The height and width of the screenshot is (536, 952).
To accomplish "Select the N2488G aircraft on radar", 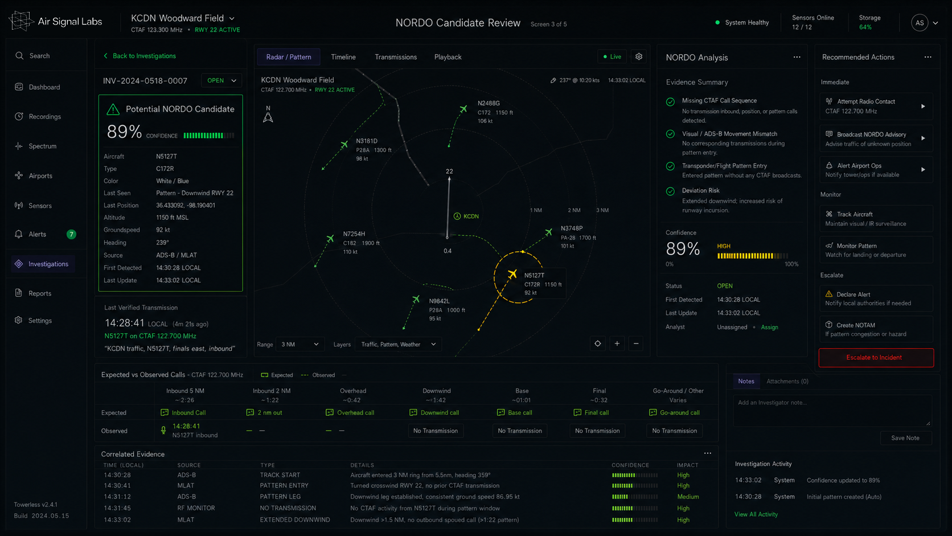I will click(x=463, y=109).
